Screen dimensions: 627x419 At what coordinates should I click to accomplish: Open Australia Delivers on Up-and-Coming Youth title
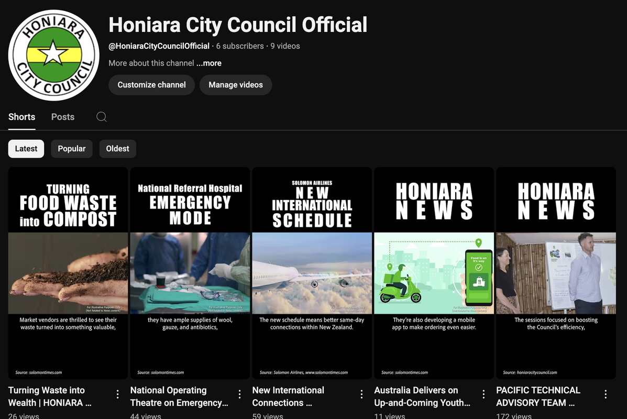(x=422, y=396)
